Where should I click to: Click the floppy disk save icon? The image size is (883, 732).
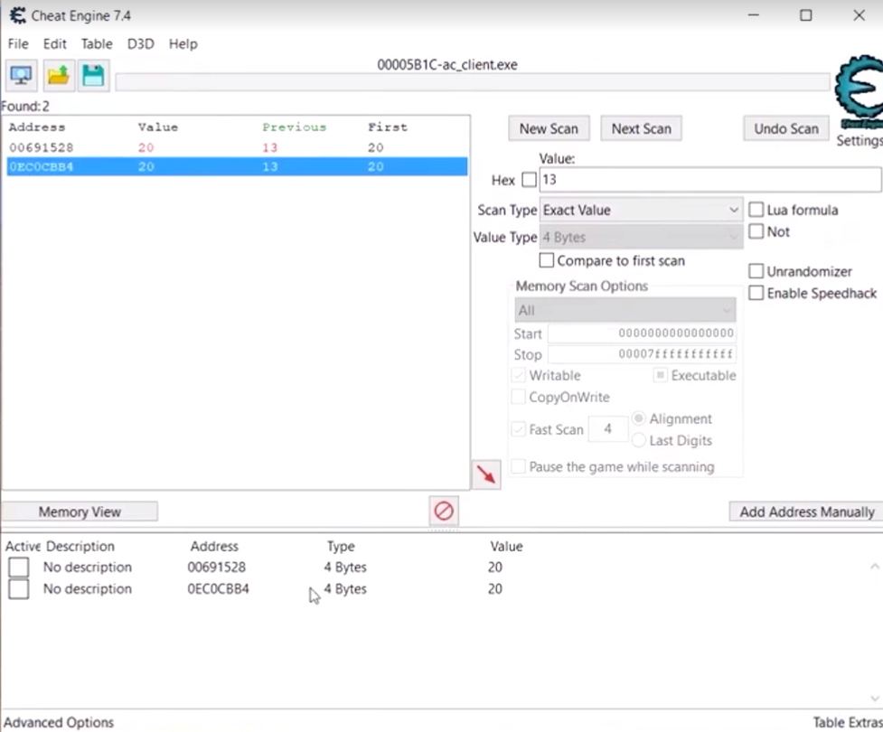pyautogui.click(x=93, y=76)
